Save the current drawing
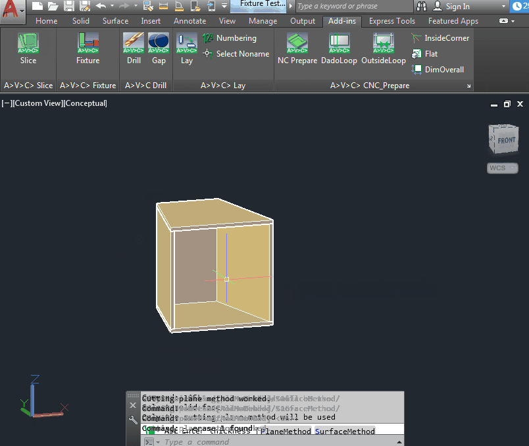 [x=69, y=6]
